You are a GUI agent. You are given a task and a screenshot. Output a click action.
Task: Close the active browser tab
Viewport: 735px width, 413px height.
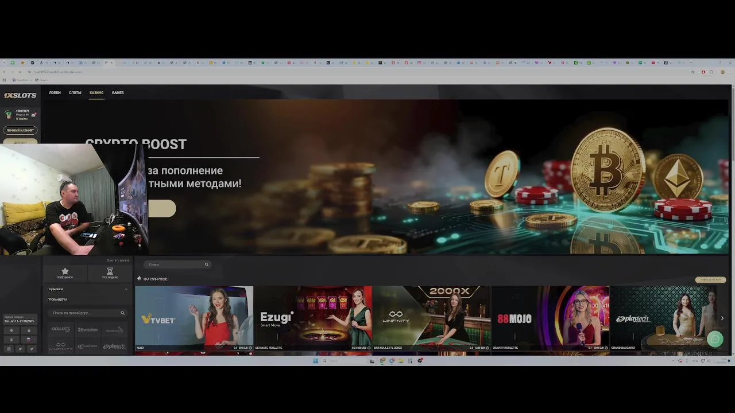click(x=112, y=63)
